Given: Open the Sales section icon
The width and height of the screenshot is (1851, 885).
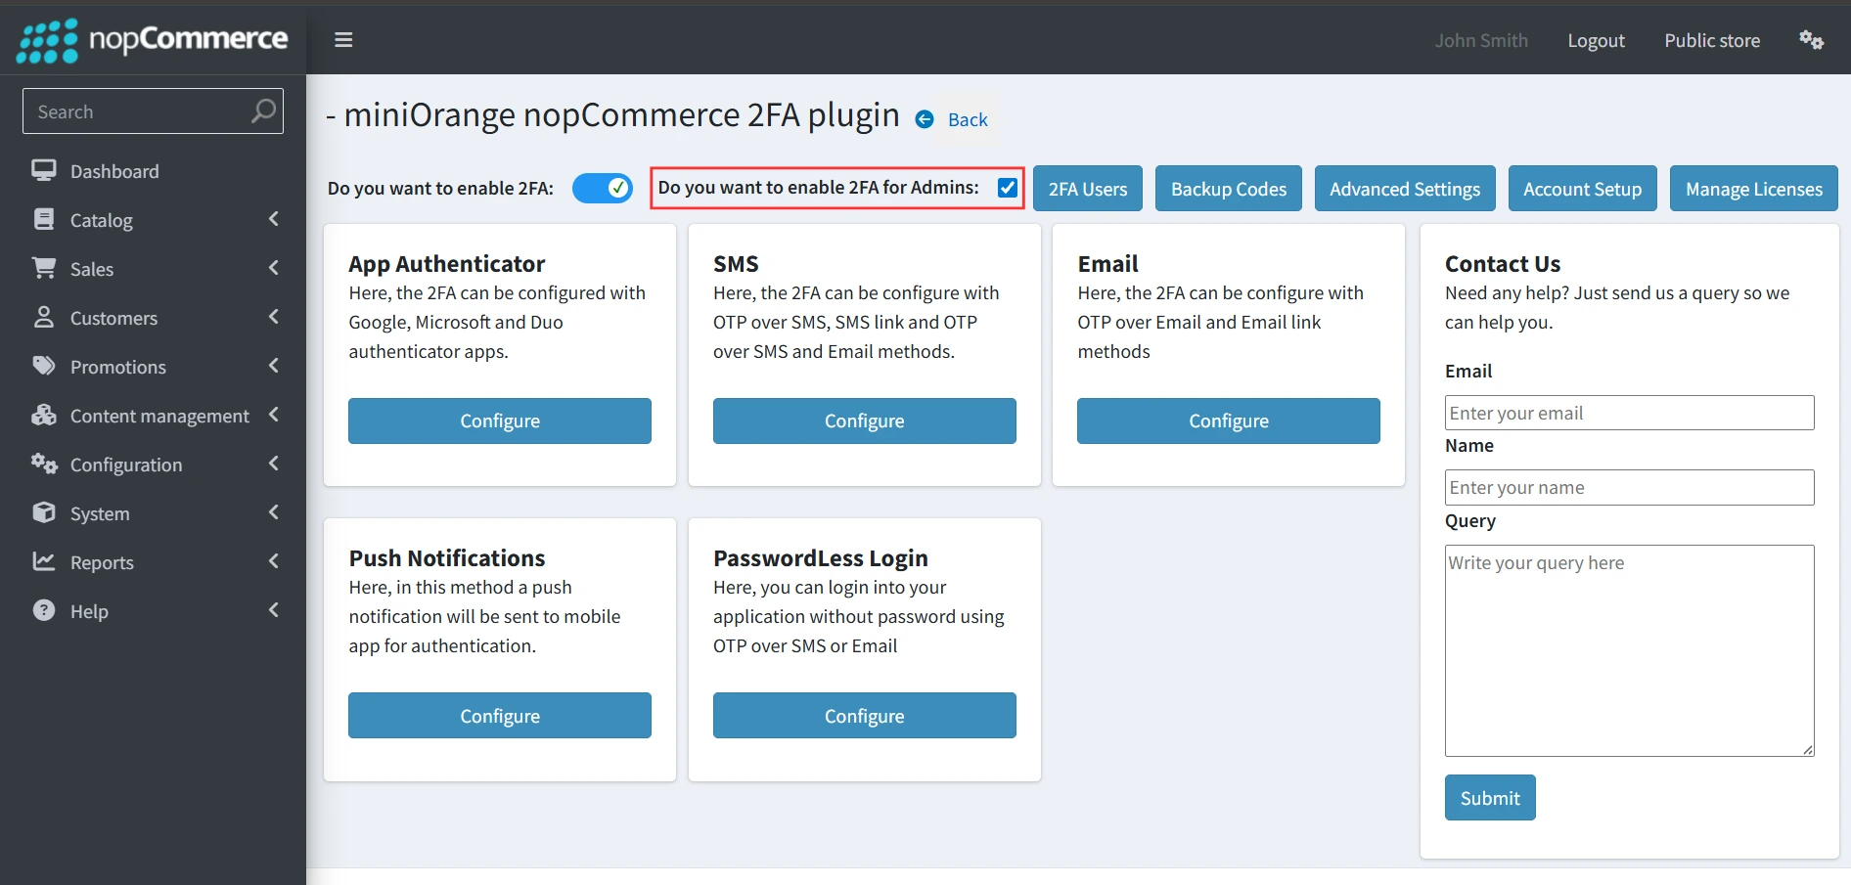Looking at the screenshot, I should 44,268.
